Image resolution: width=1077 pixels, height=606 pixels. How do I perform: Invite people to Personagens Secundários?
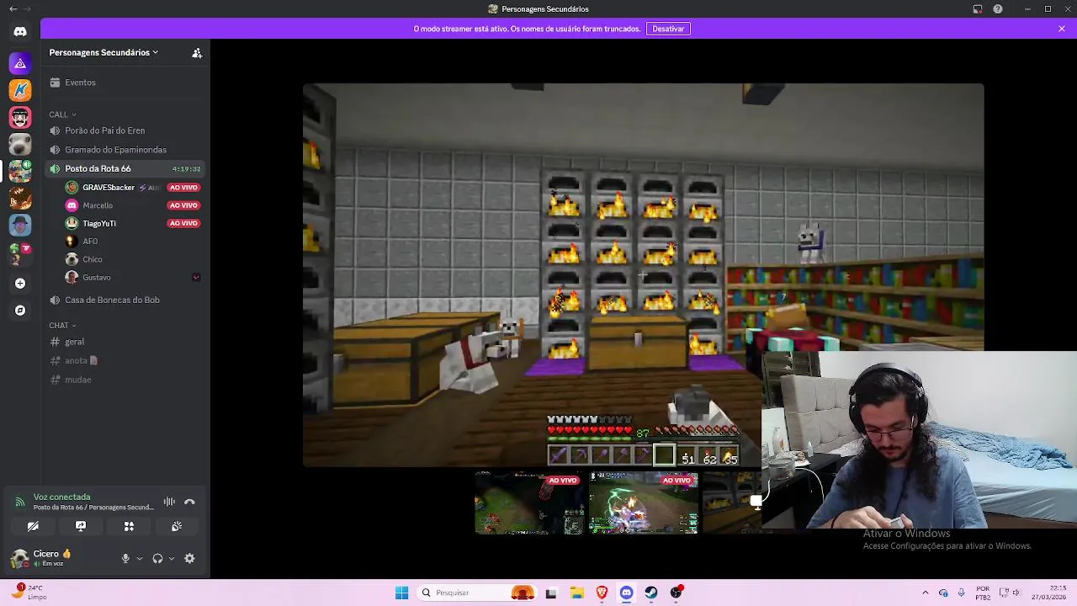tap(197, 53)
